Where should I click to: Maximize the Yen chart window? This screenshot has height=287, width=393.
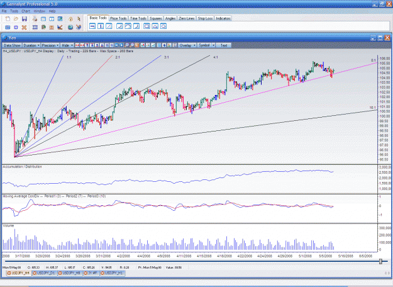380,38
